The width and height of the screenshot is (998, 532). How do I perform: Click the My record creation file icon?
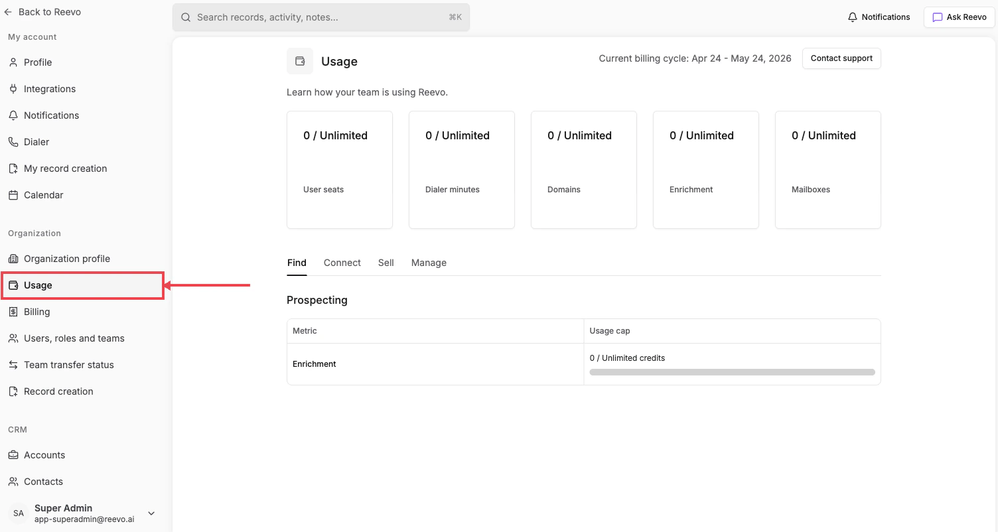pos(13,168)
